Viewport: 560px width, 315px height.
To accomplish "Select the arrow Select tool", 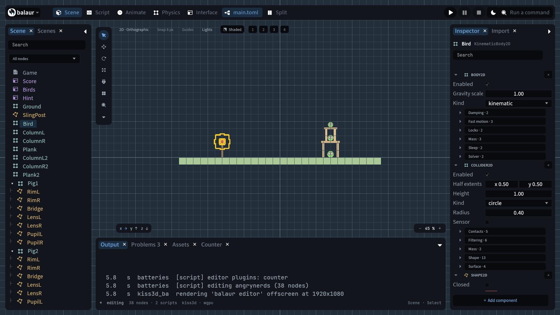I will pyautogui.click(x=104, y=35).
